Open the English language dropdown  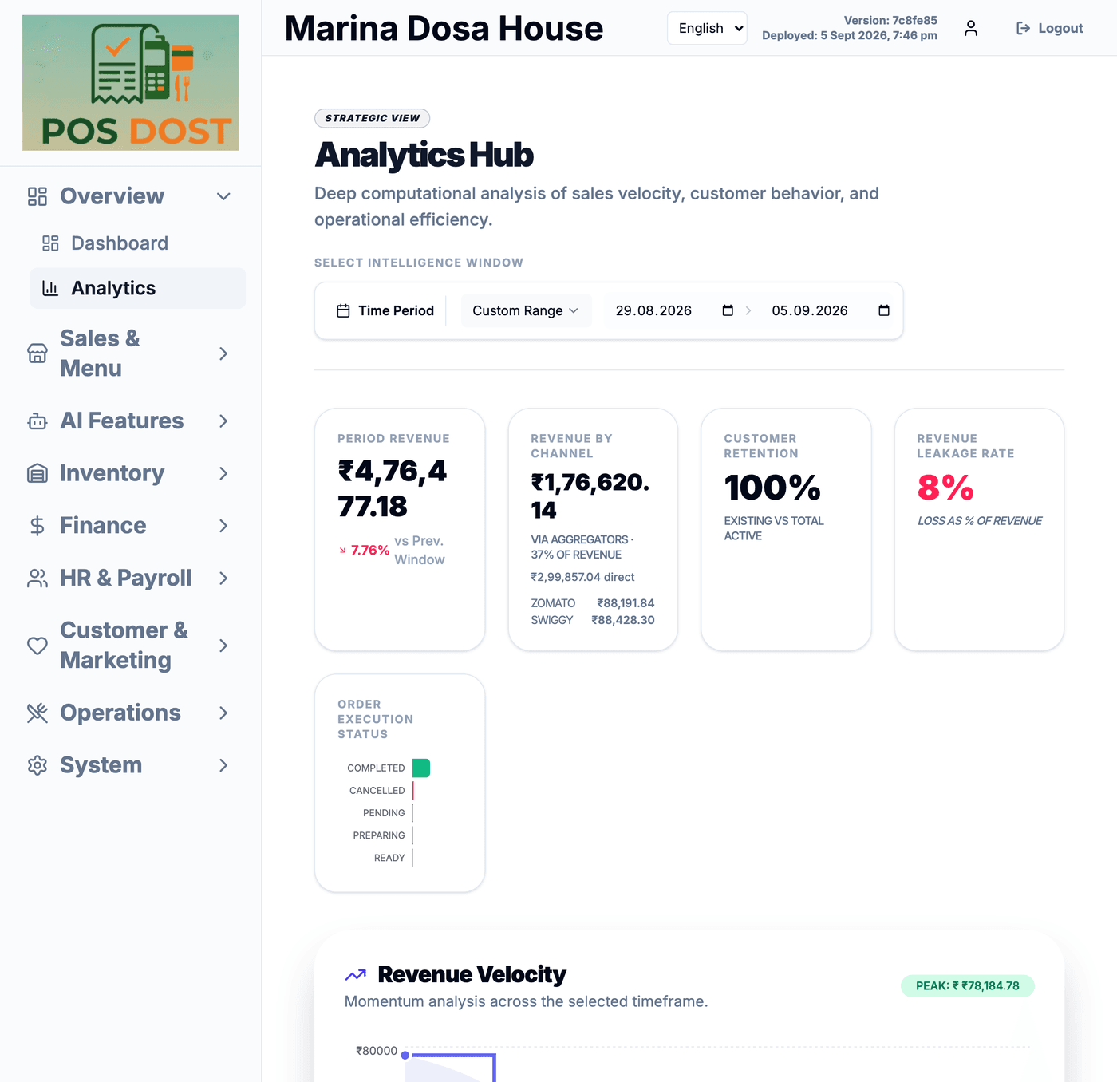(707, 28)
